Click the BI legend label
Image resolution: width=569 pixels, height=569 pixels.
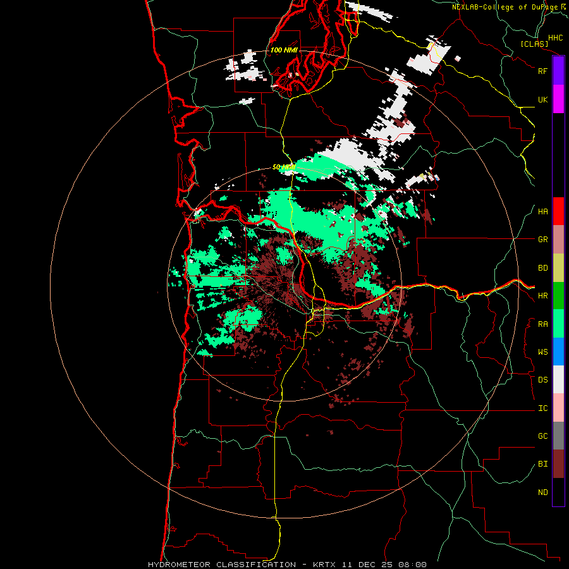[542, 464]
